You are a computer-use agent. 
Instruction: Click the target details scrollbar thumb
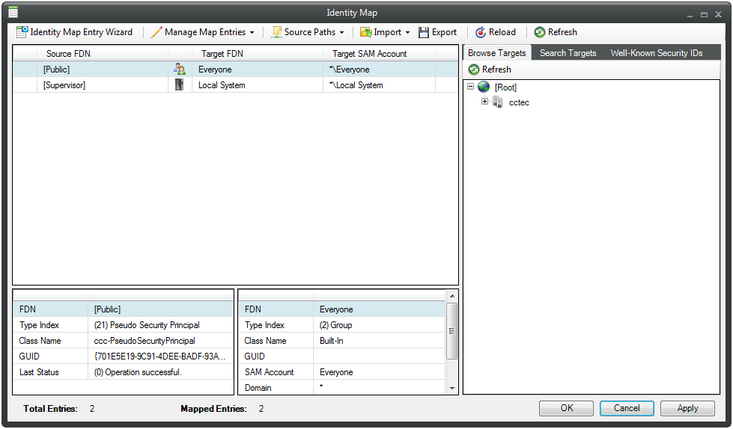click(x=452, y=331)
